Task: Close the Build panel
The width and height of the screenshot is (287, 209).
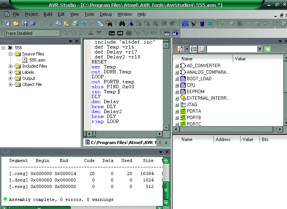Action: [167, 152]
